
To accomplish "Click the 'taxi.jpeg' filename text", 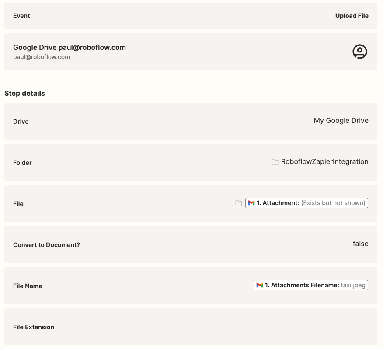I will pos(353,285).
